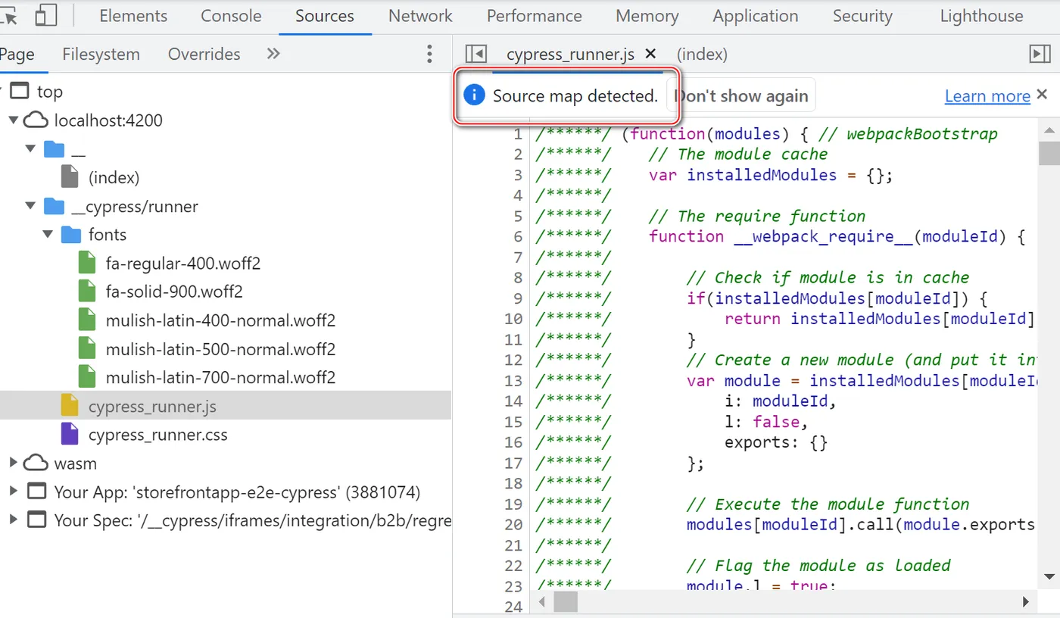
Task: Select cypress_runner.js in file tree
Action: pyautogui.click(x=152, y=407)
